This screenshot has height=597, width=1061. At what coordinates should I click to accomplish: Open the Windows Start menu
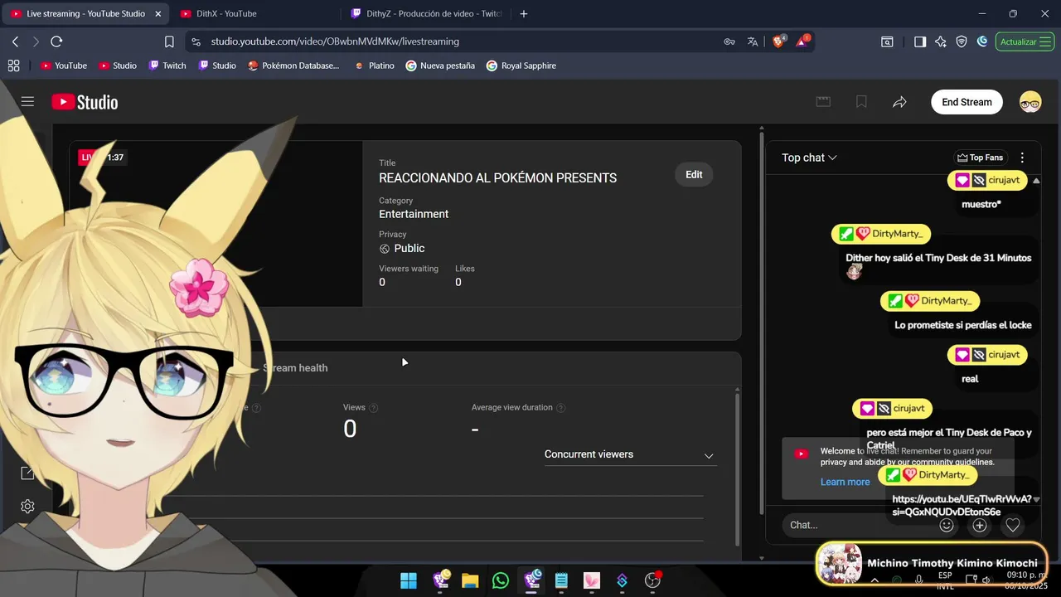coord(409,580)
